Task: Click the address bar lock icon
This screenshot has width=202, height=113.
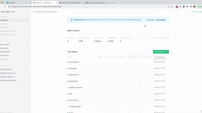Action: coord(9,7)
